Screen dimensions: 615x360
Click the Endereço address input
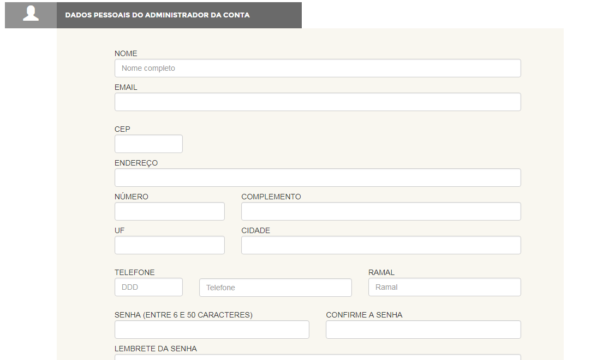tap(318, 178)
